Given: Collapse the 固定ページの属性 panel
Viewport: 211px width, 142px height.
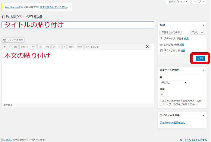Looking at the screenshot, I should click(x=203, y=70).
